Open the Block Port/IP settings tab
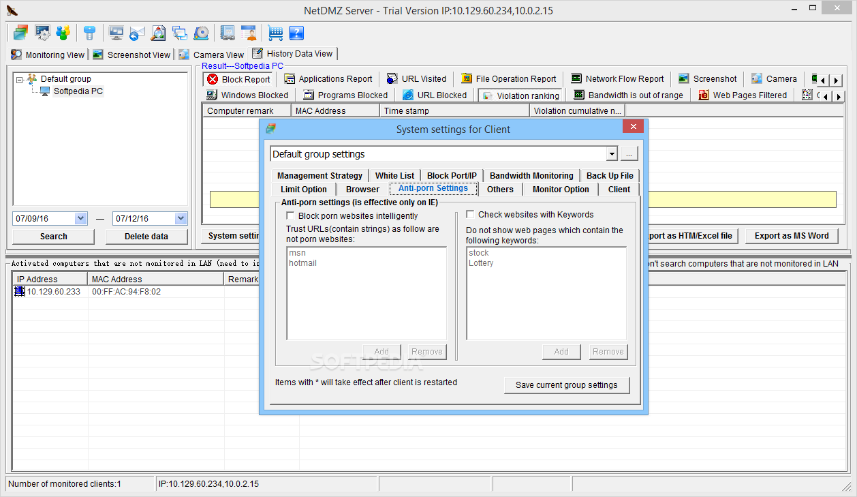The image size is (857, 497). pos(452,176)
